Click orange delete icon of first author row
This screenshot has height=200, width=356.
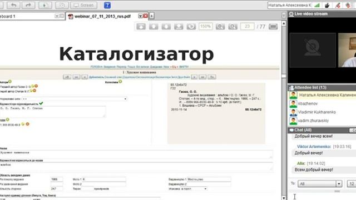click(x=36, y=86)
